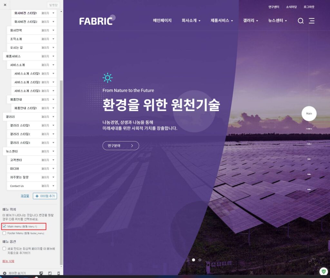The height and width of the screenshot is (278, 330).
Task: Open the 제품서비스 dropdown in site navigation
Action: coord(222,21)
